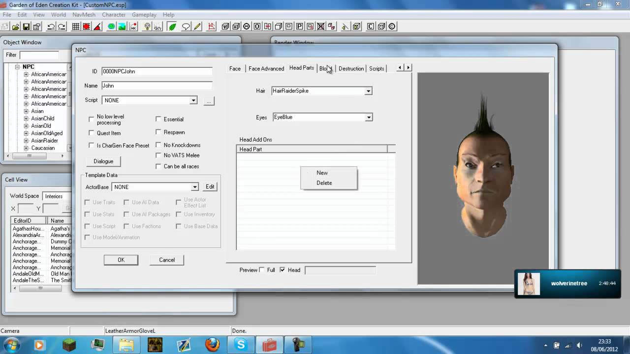Check Can be all races checkbox
The height and width of the screenshot is (354, 630).
click(x=158, y=166)
